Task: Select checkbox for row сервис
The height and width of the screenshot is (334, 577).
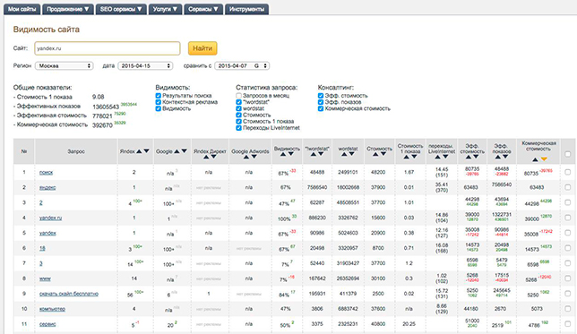Action: (567, 324)
